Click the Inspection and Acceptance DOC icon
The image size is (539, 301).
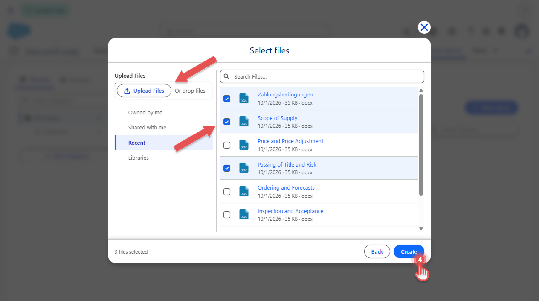tap(244, 215)
